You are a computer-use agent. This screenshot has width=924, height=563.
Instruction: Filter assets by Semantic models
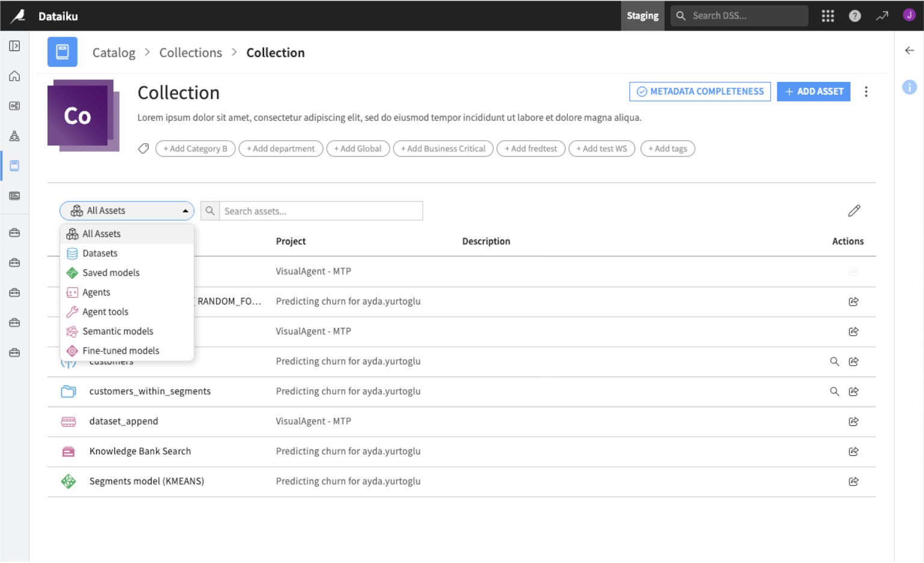click(x=127, y=331)
